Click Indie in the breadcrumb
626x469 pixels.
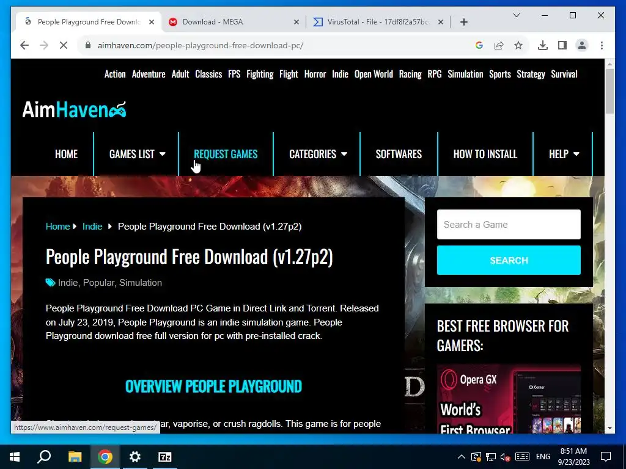click(92, 227)
